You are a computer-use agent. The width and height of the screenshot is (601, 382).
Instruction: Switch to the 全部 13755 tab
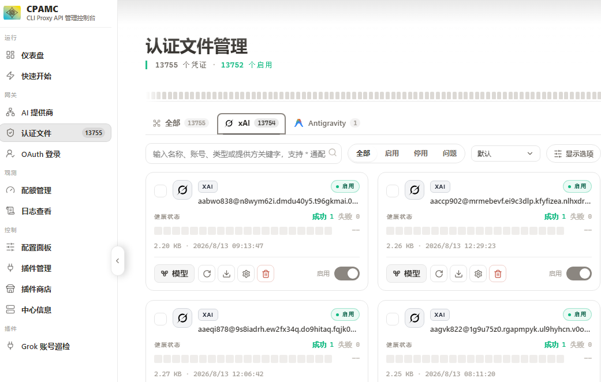(180, 123)
